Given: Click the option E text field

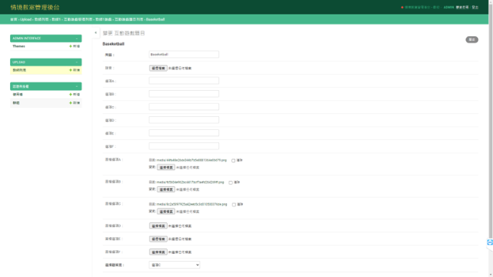Looking at the screenshot, I should (x=184, y=133).
